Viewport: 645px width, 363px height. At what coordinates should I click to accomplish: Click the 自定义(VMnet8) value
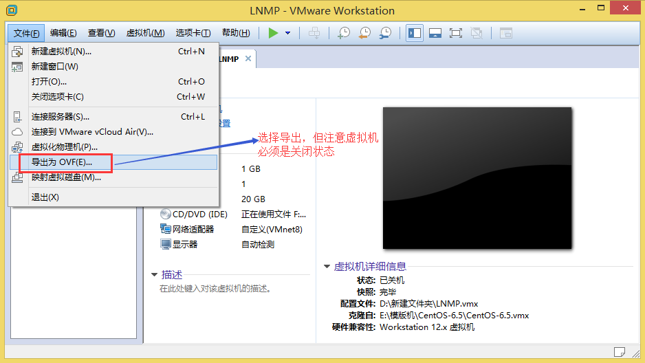pyautogui.click(x=272, y=229)
